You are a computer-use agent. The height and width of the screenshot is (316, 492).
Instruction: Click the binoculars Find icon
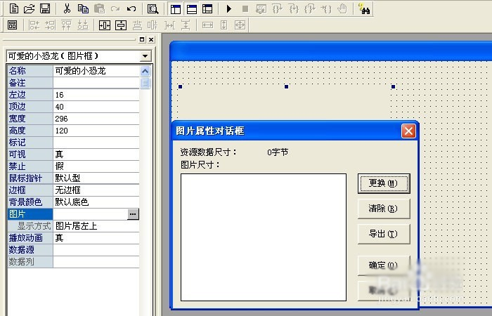(x=364, y=9)
